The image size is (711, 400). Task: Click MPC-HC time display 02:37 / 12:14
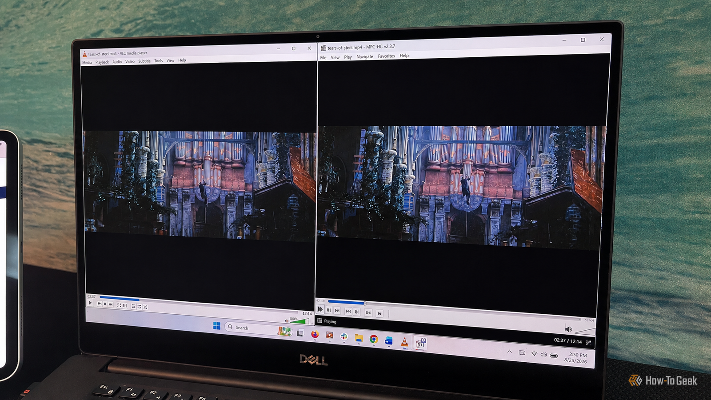click(x=568, y=341)
